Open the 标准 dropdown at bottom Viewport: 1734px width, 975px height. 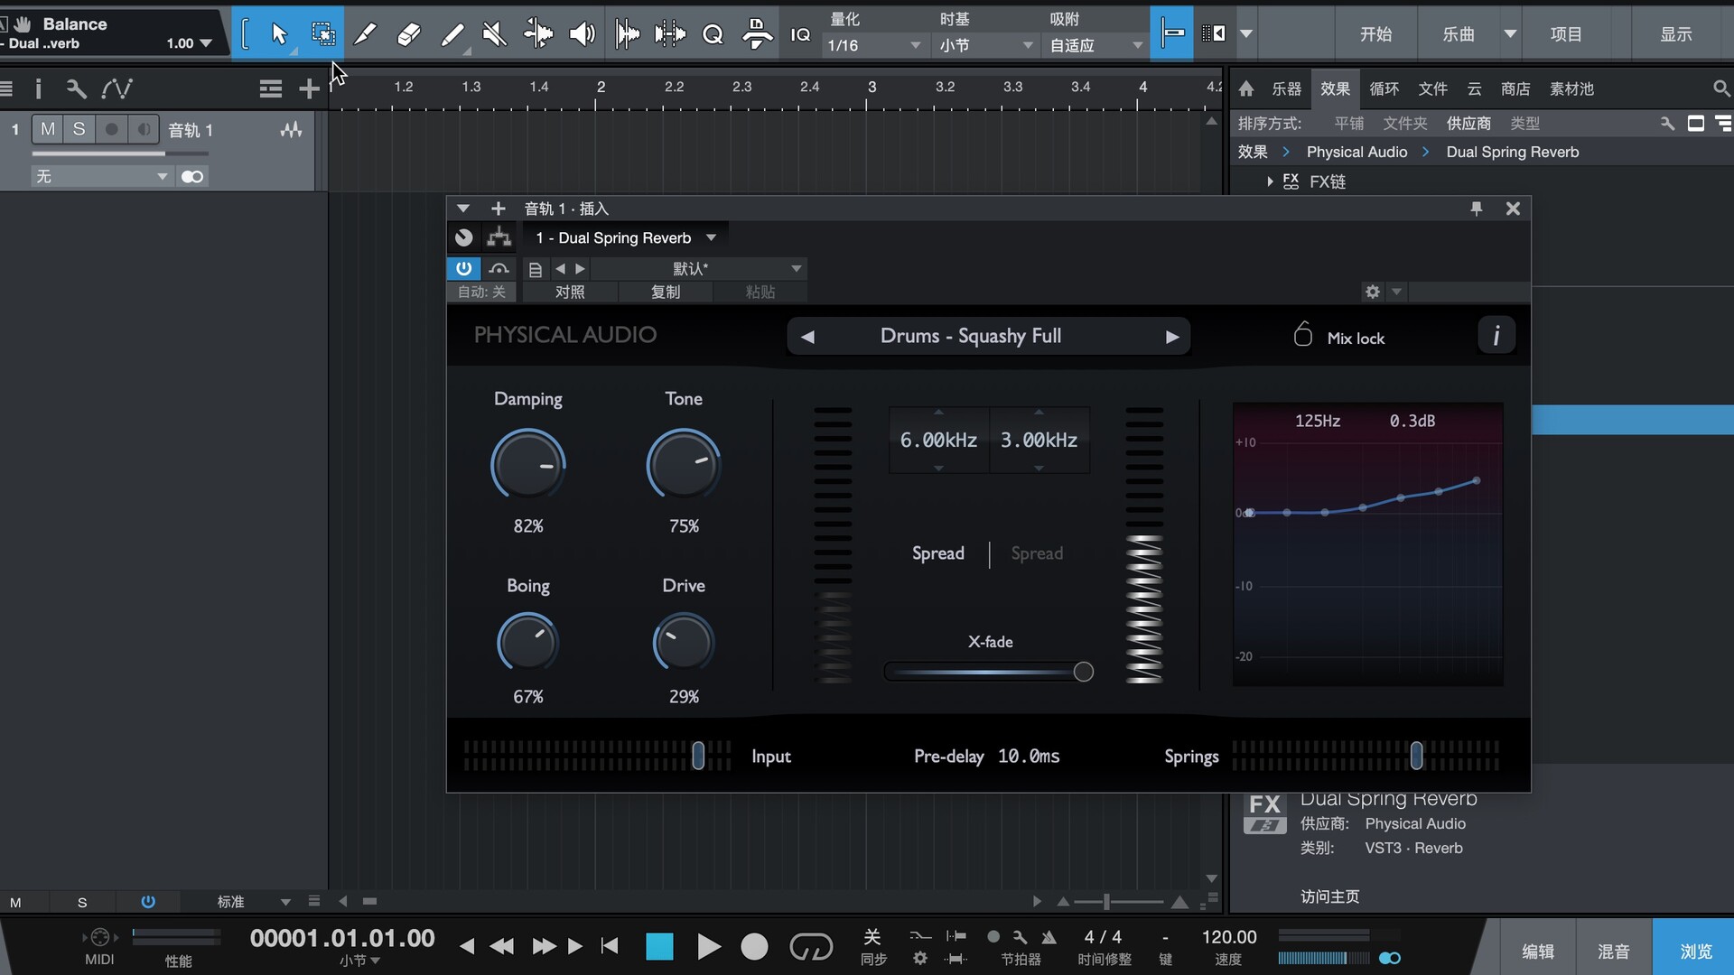pyautogui.click(x=253, y=901)
